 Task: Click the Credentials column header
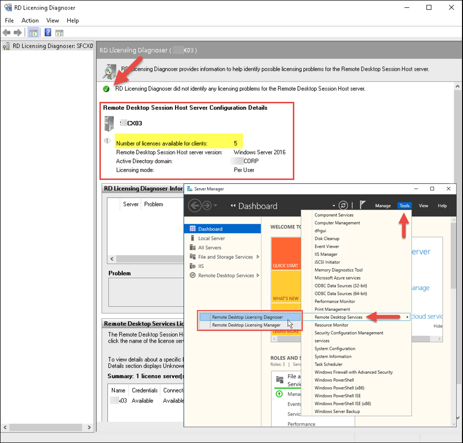click(144, 391)
